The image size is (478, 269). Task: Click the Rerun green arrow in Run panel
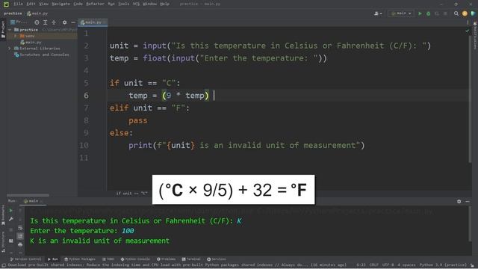(10, 211)
